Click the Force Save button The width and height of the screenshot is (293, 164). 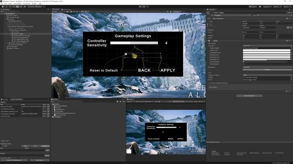[40, 160]
